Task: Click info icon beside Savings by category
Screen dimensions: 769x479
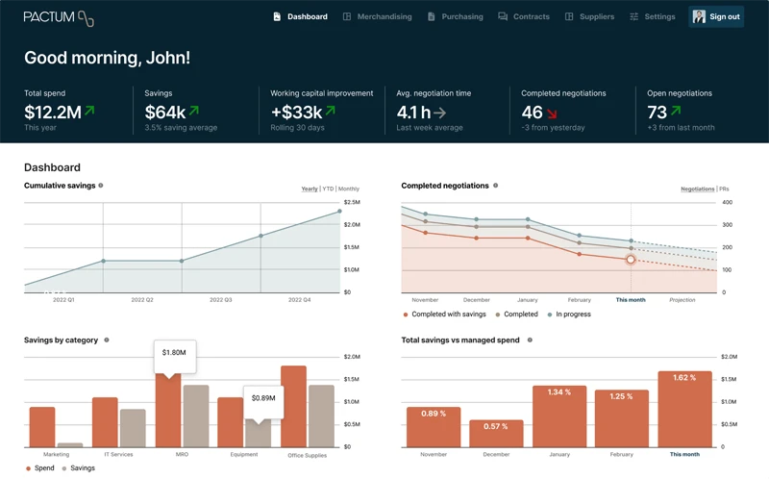Action: 107,340
